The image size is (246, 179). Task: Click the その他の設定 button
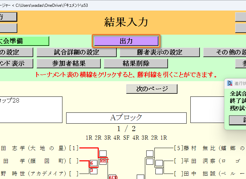[225, 52]
